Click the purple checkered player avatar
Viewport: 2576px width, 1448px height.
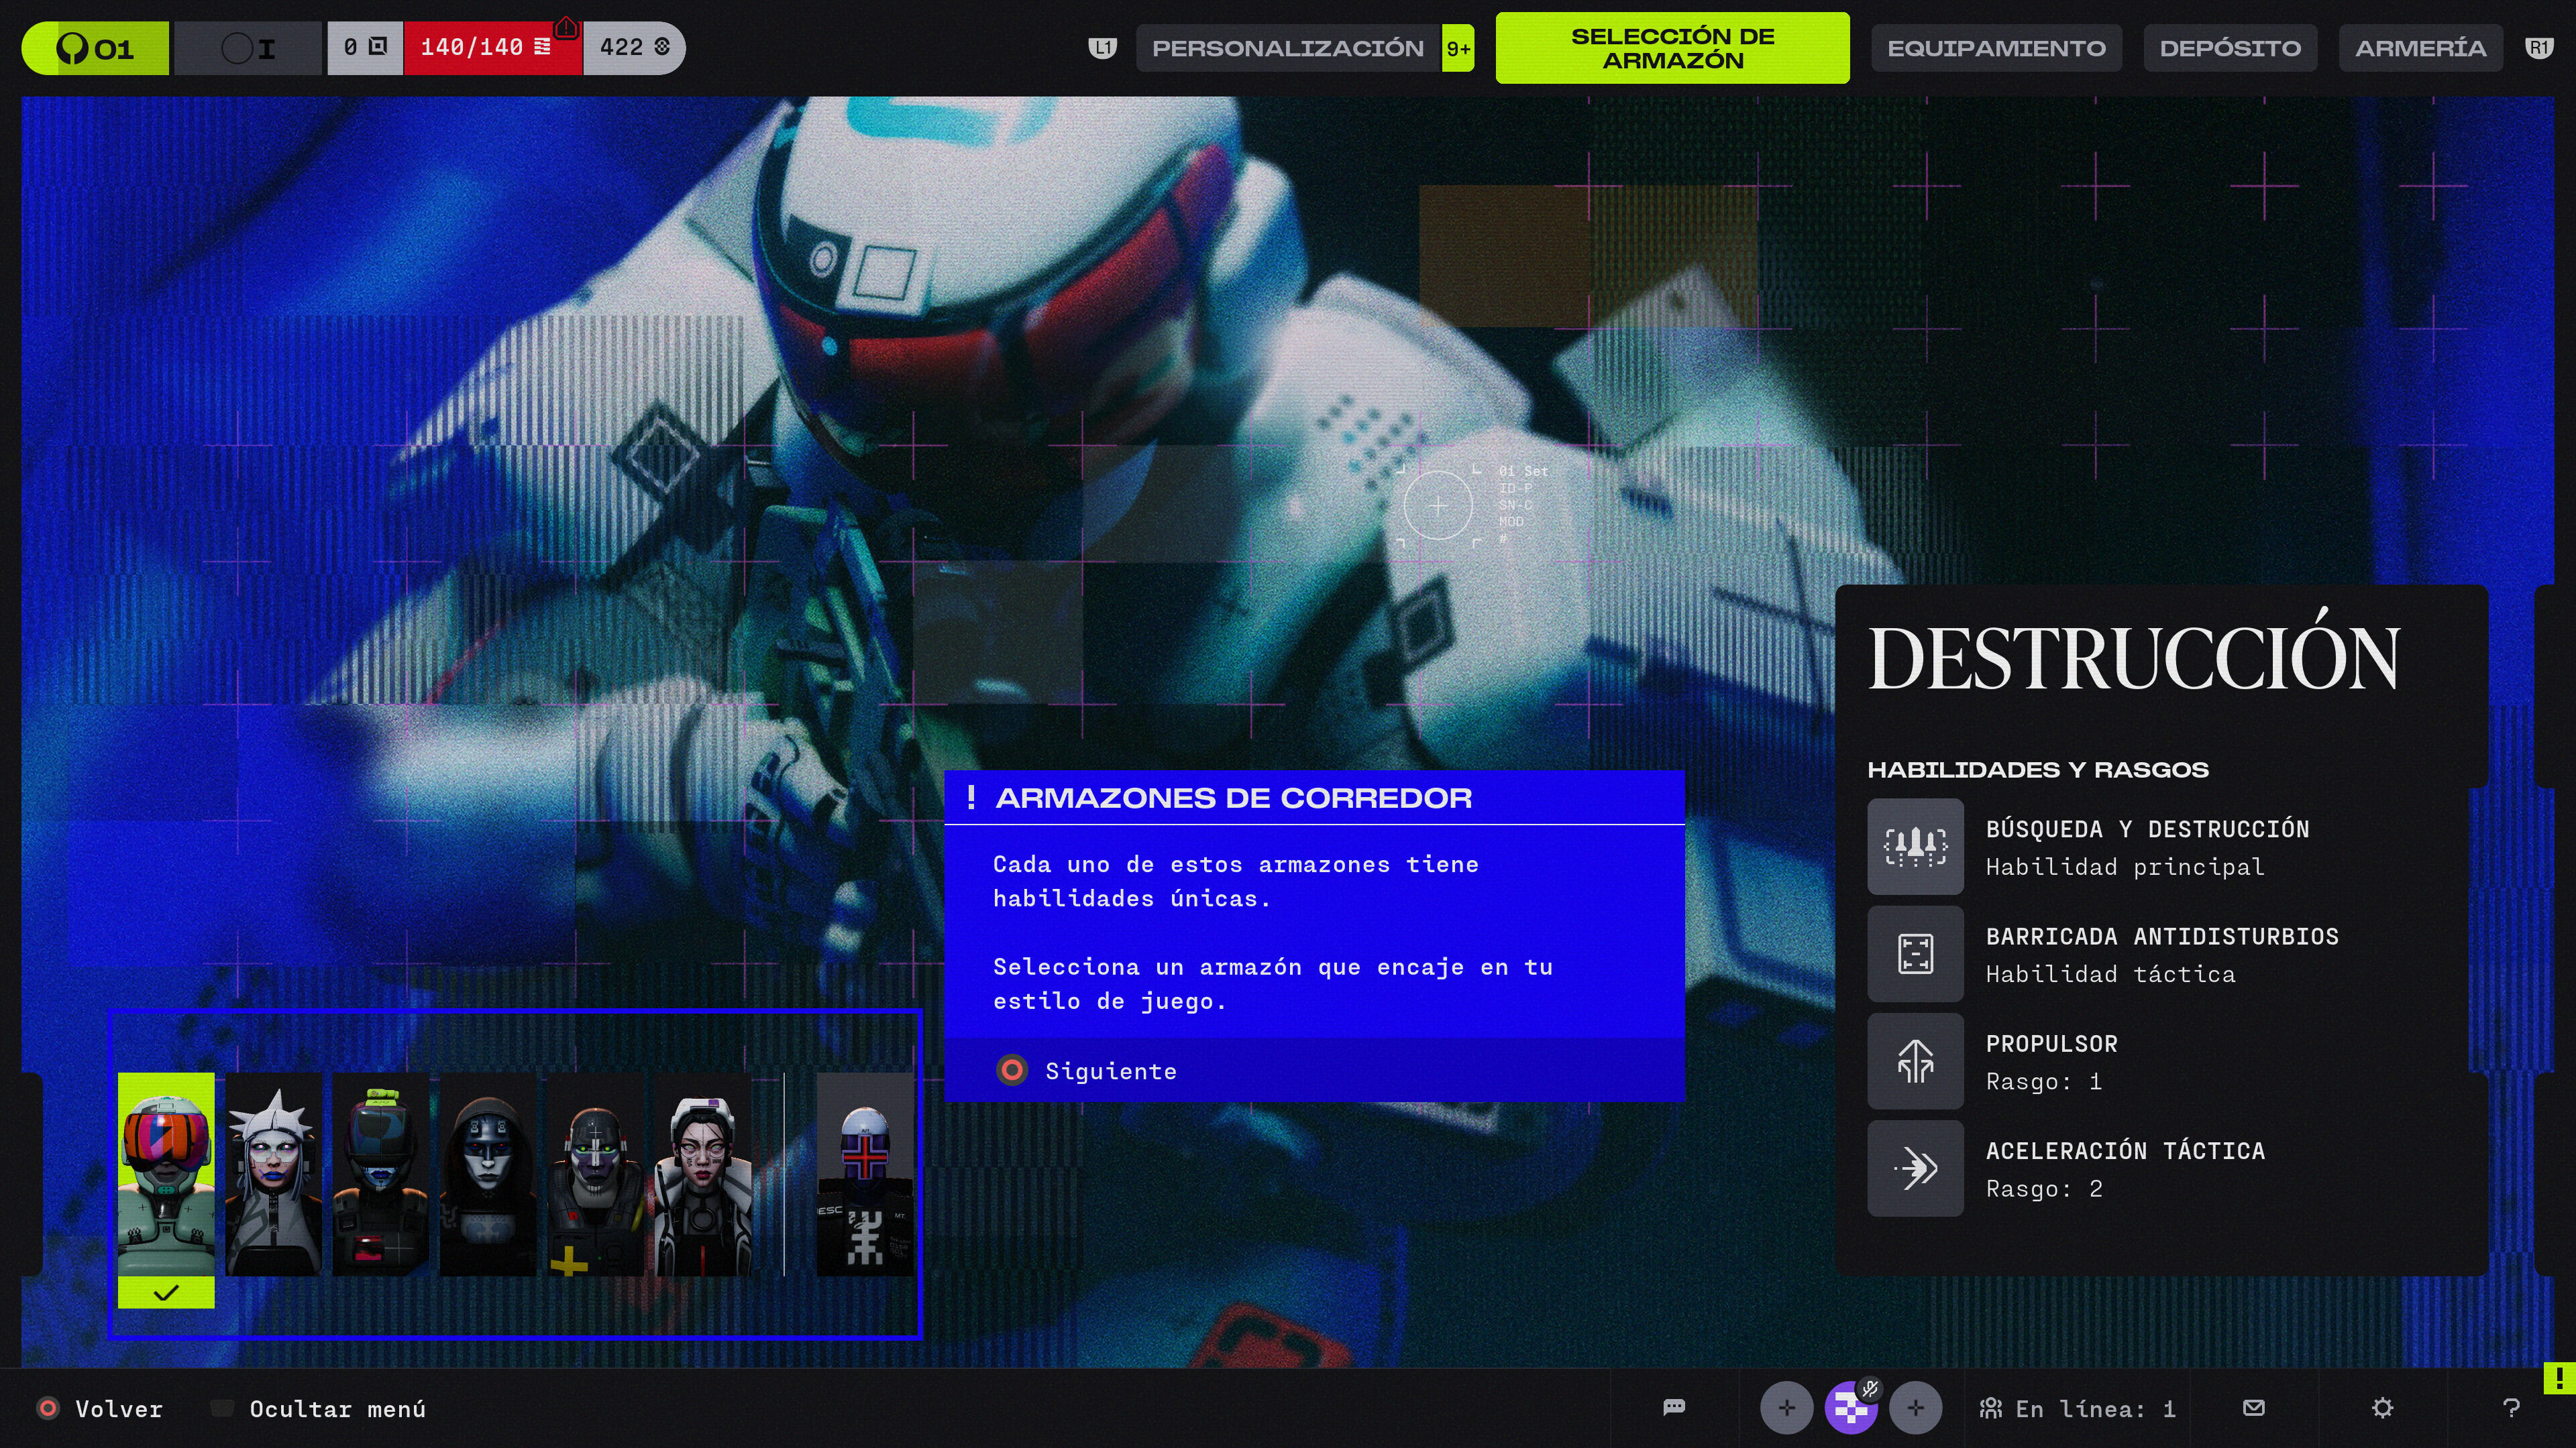[x=1850, y=1408]
